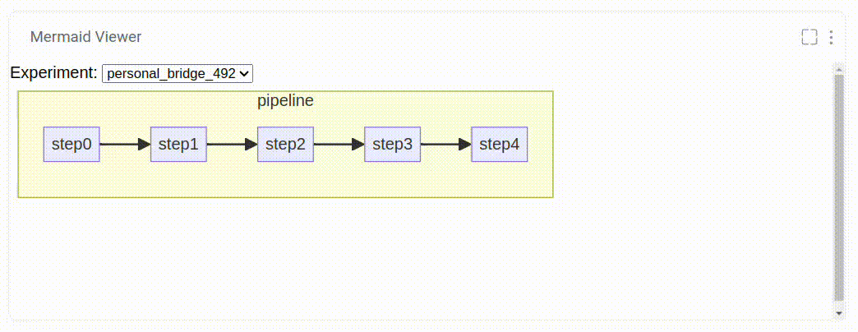The width and height of the screenshot is (858, 332).
Task: Click the Experiment label text
Action: (x=53, y=73)
